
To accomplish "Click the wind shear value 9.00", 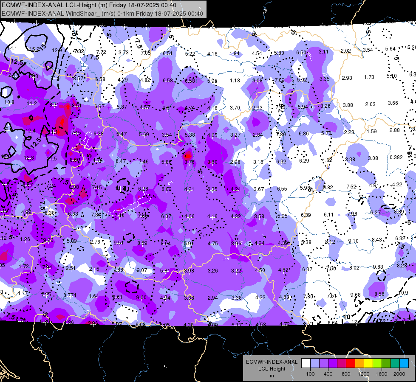I will (x=141, y=298).
